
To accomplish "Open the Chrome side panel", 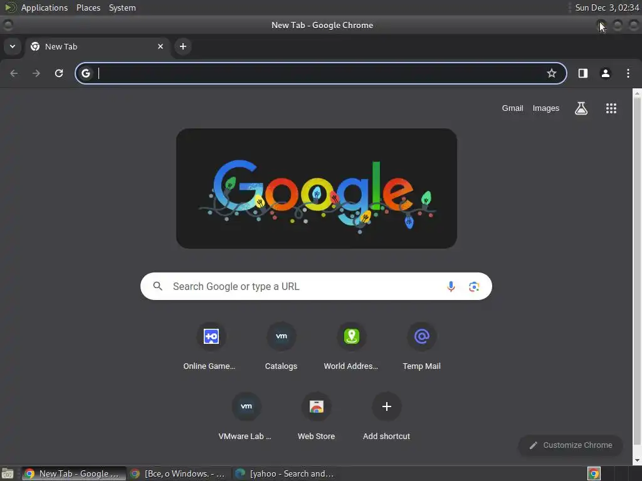I will pos(582,73).
